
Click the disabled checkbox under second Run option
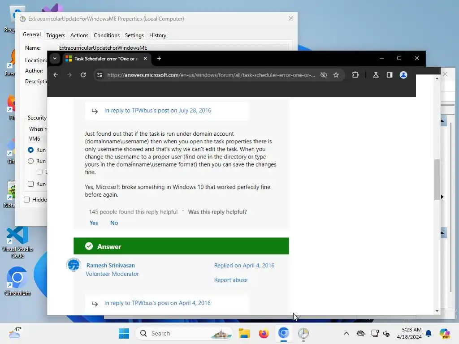(39, 172)
